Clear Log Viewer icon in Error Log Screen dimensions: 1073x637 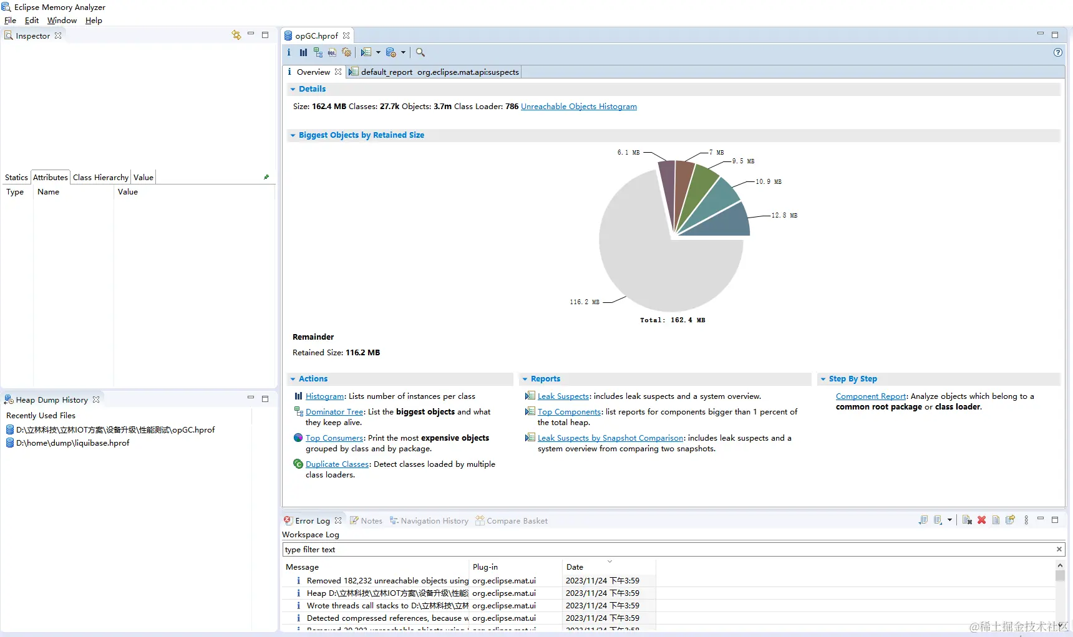[x=967, y=520]
